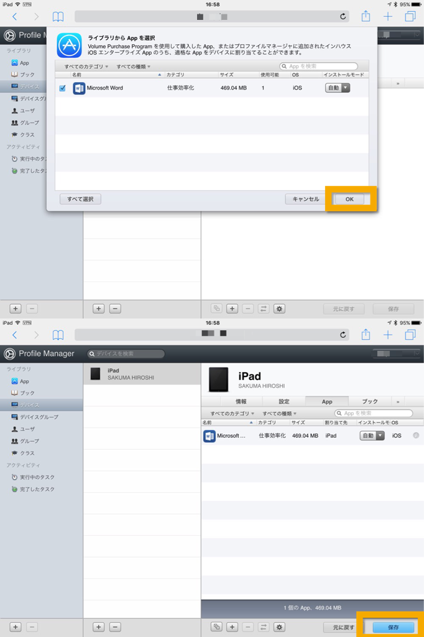Select ユーザ in the lower screenshot's sidebar
Screen dimensions: 424x637
click(42, 429)
